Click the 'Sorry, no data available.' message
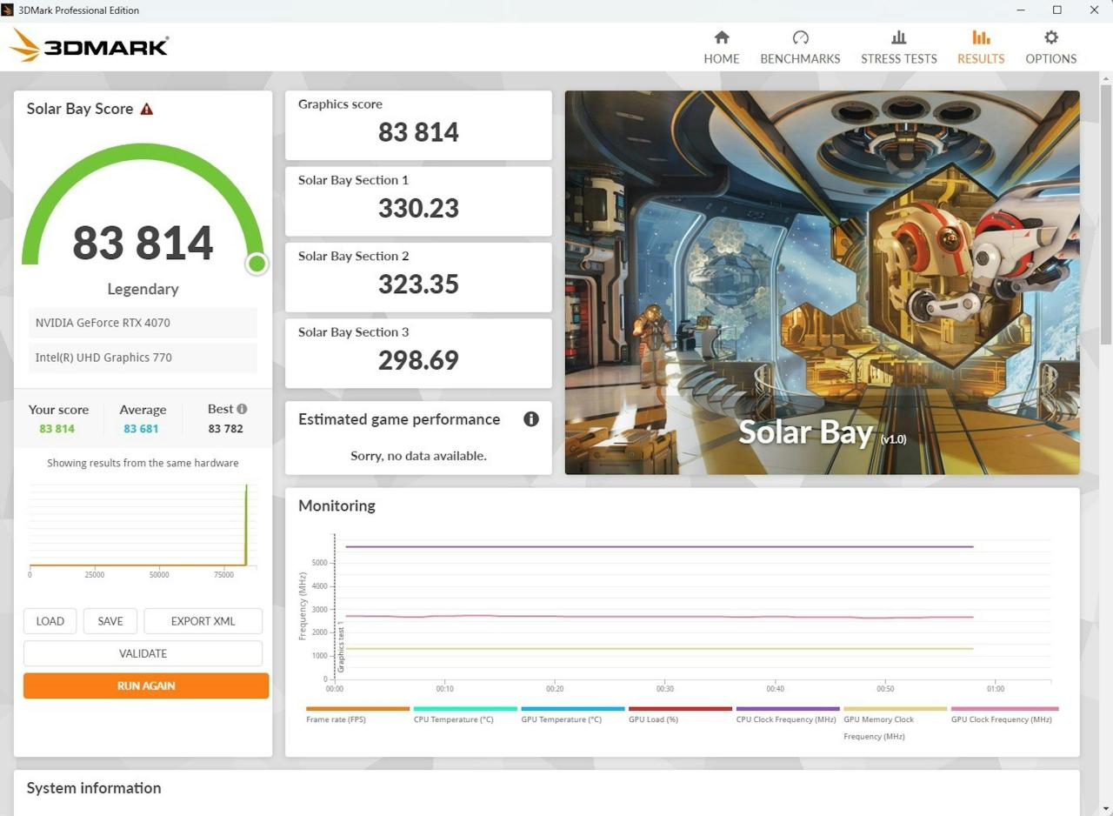Screen dimensions: 1113x816 pos(418,456)
